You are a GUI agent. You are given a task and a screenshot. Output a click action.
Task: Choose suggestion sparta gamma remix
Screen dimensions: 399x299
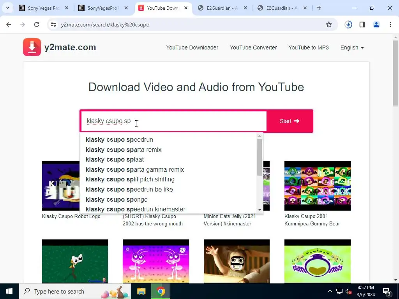tap(168, 169)
